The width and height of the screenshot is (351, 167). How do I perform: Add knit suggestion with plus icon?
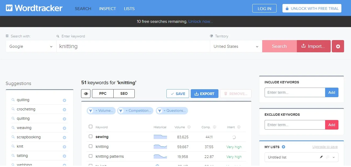click(64, 147)
